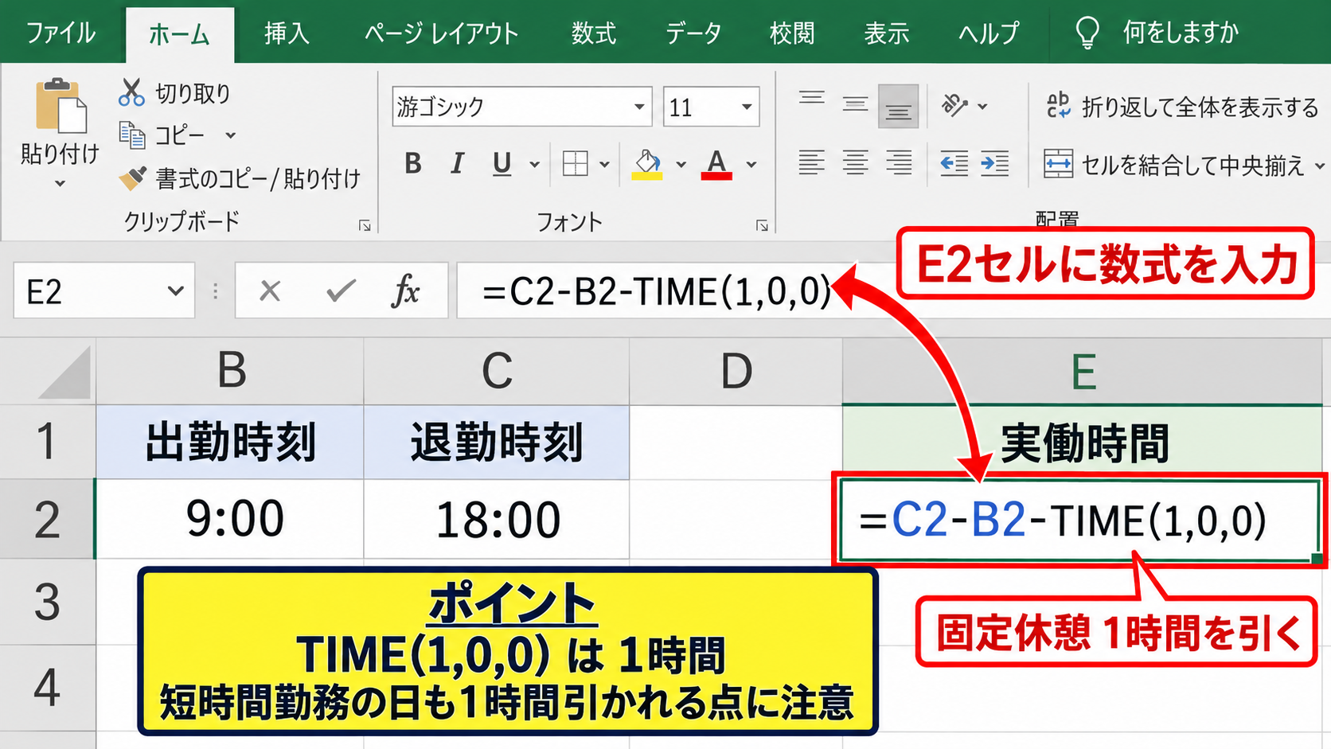Click the middle align icon

(x=856, y=104)
